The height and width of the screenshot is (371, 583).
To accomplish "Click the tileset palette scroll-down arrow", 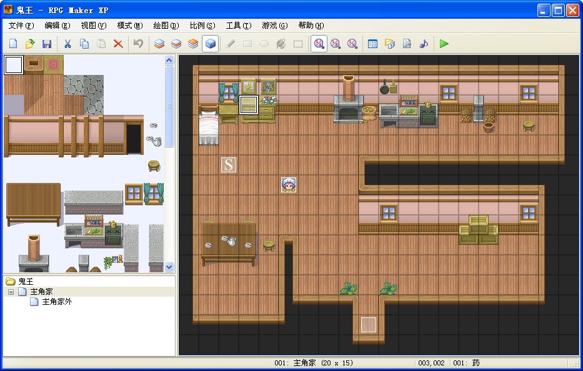I will coord(169,267).
